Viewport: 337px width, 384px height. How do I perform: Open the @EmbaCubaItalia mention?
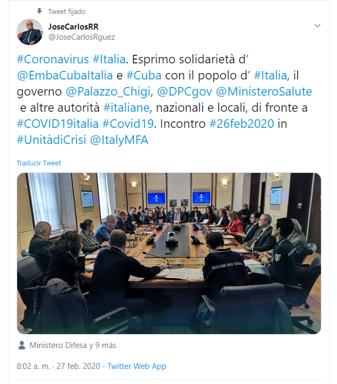click(x=64, y=75)
